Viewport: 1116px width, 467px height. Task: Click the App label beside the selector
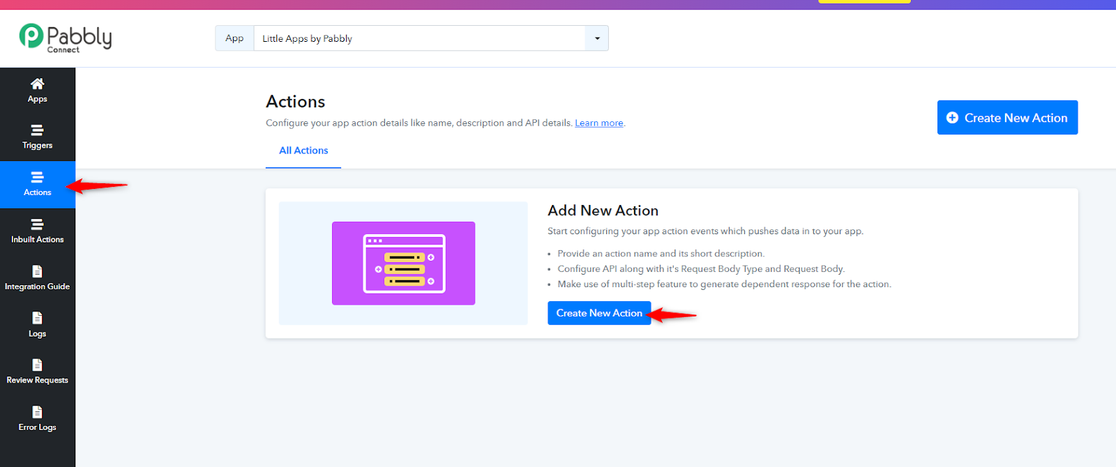click(234, 38)
